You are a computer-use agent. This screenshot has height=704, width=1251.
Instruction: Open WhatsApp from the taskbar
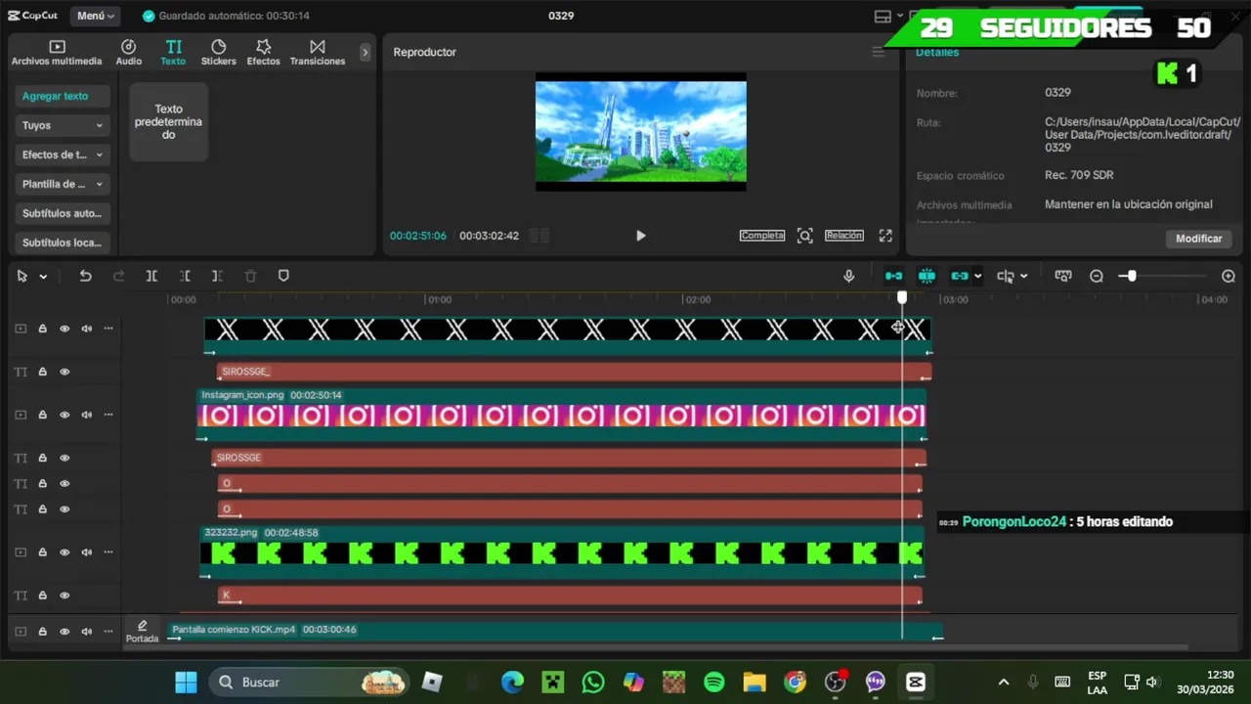pos(593,682)
